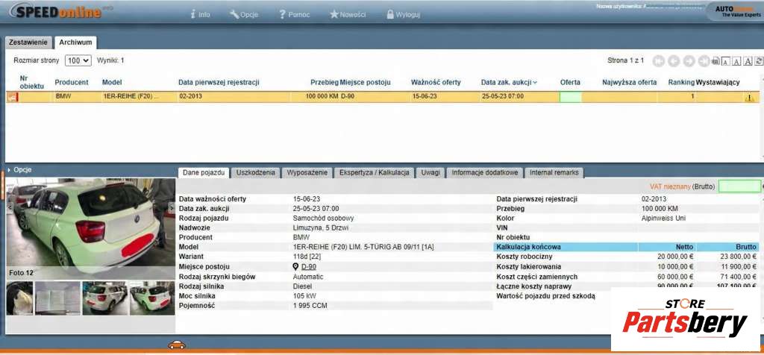Click the orange car icon in footer
This screenshot has height=355, width=764.
(176, 345)
